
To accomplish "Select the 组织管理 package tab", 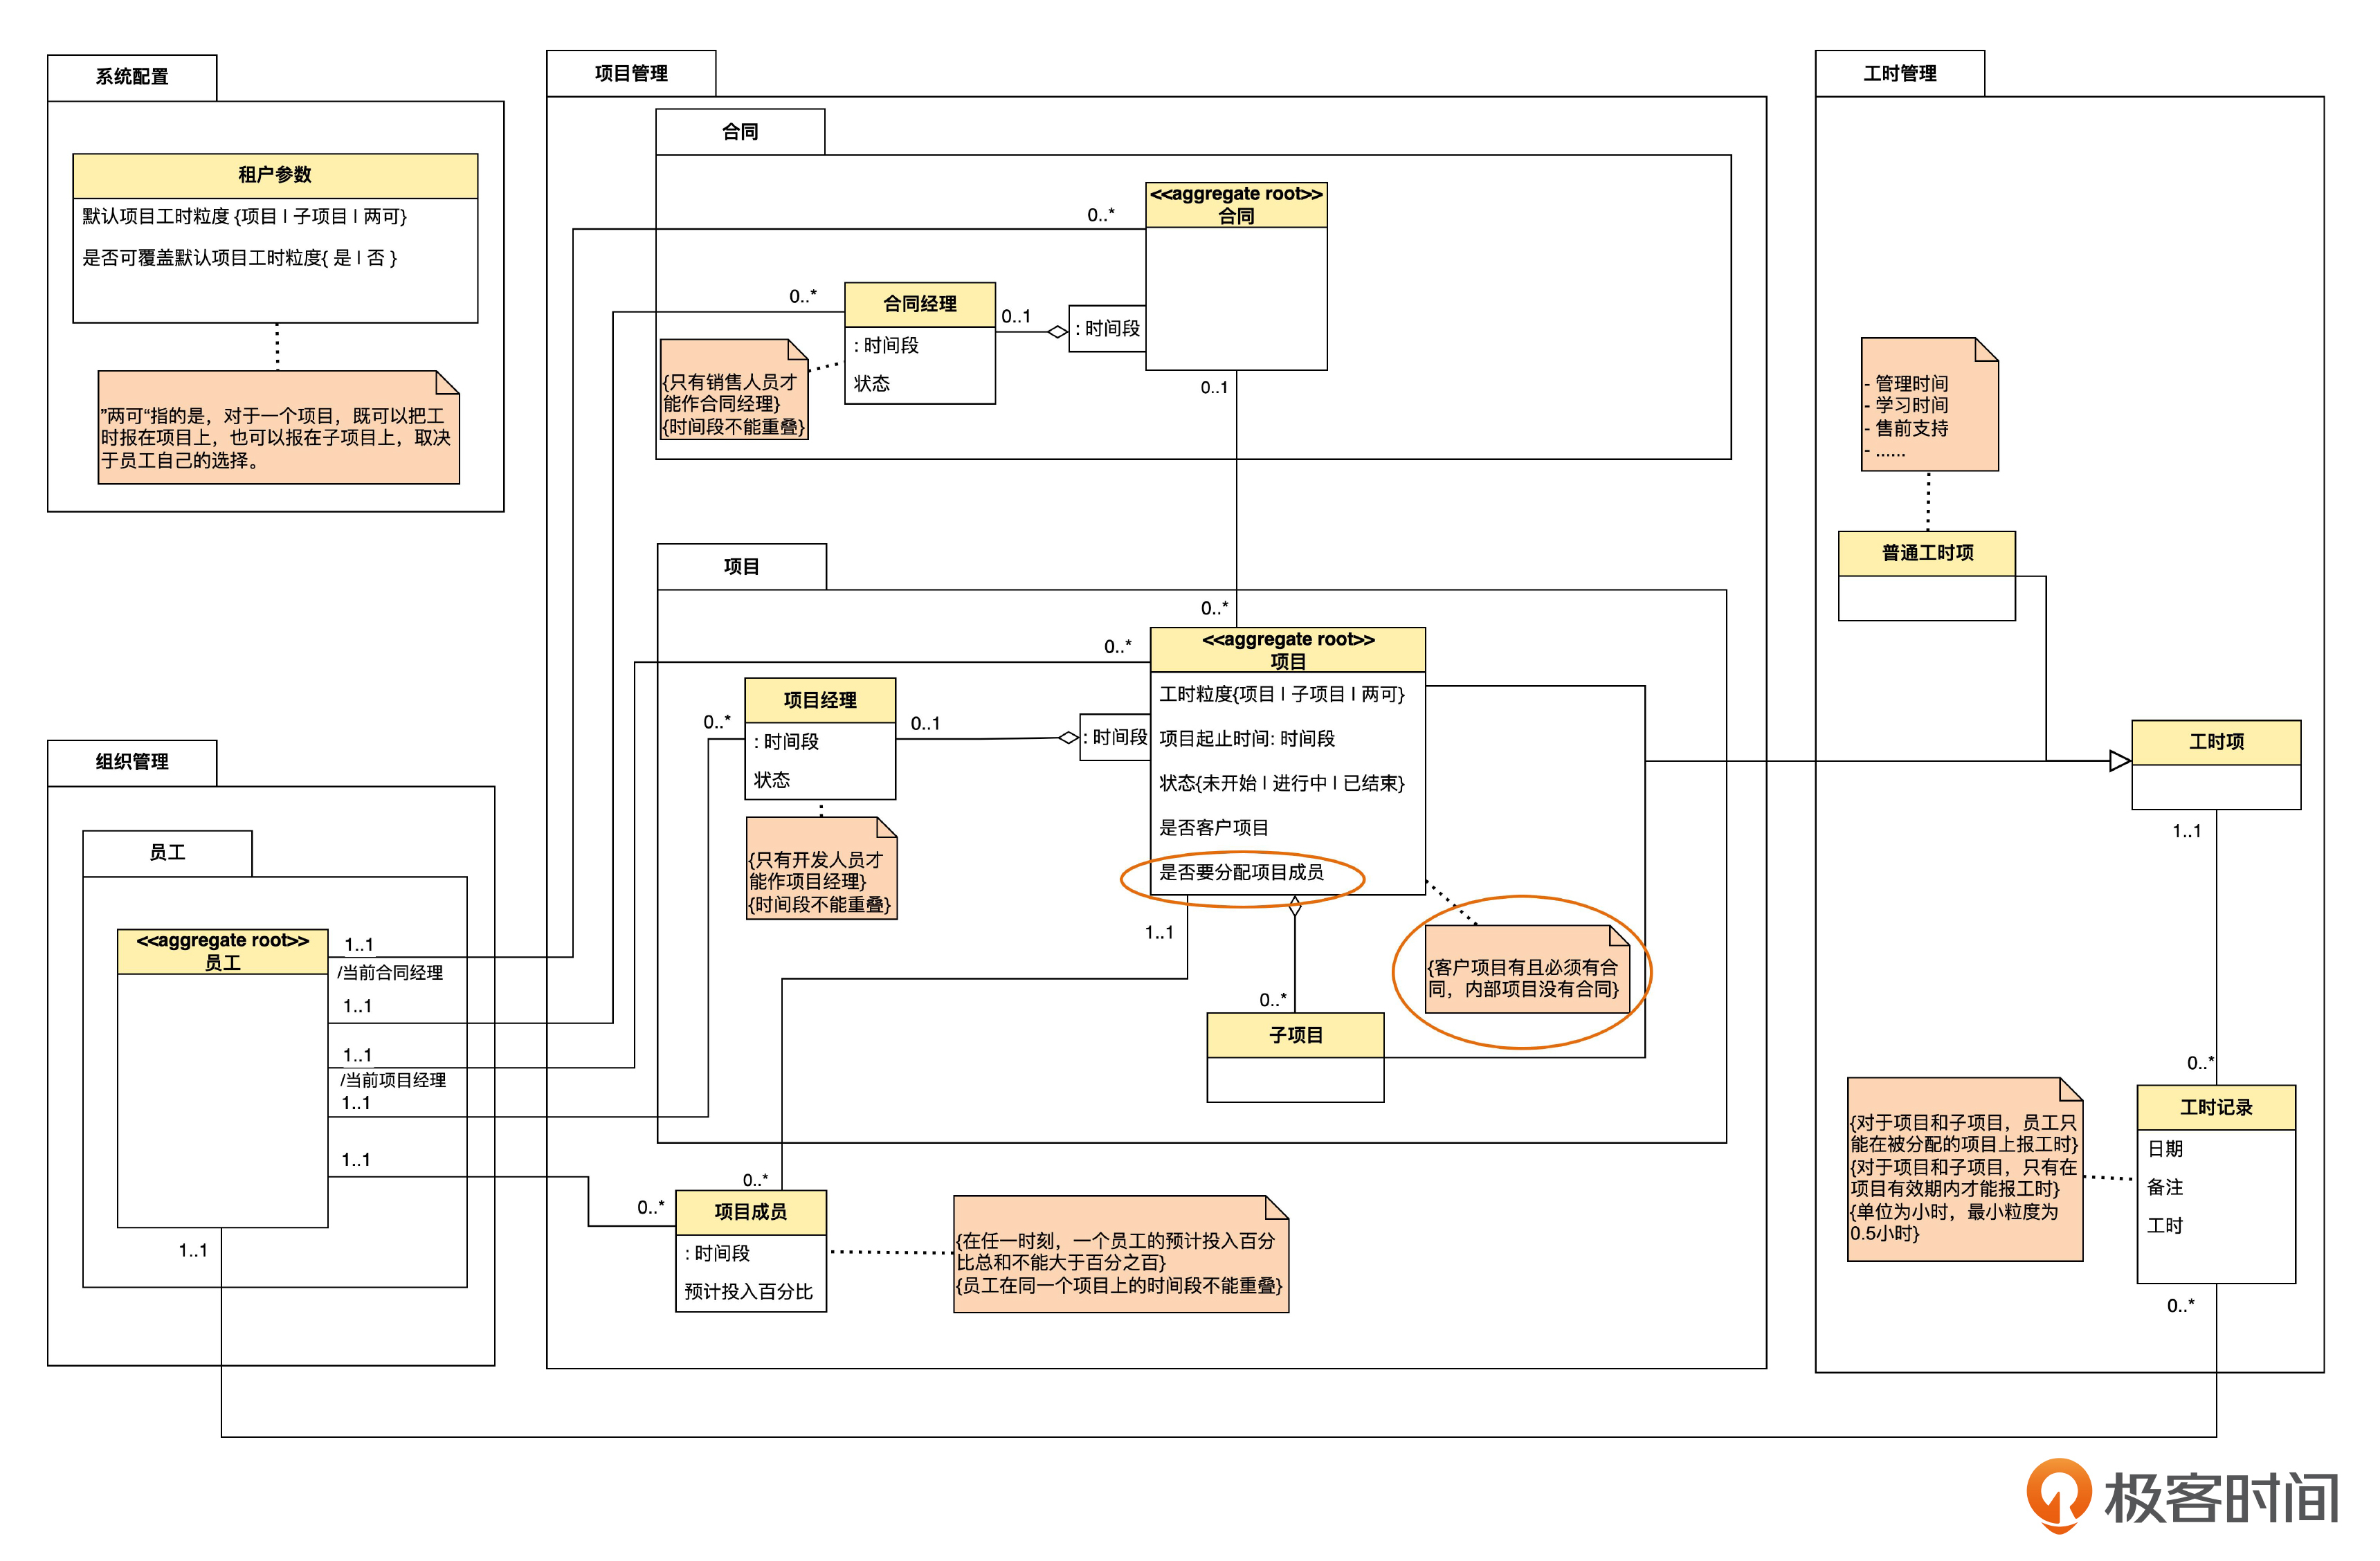I will 132,762.
